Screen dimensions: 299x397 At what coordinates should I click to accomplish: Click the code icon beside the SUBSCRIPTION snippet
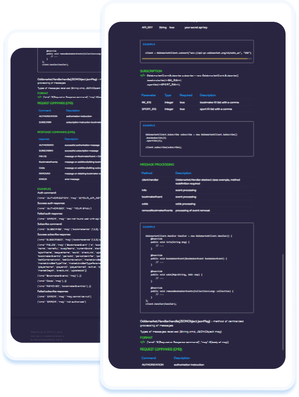pyautogui.click(x=142, y=75)
